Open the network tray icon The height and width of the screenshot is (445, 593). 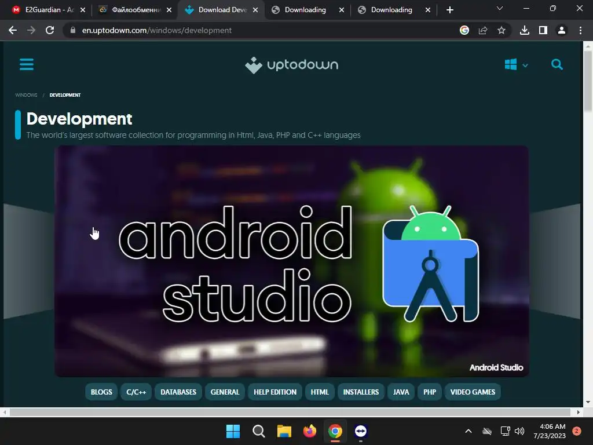pyautogui.click(x=505, y=431)
